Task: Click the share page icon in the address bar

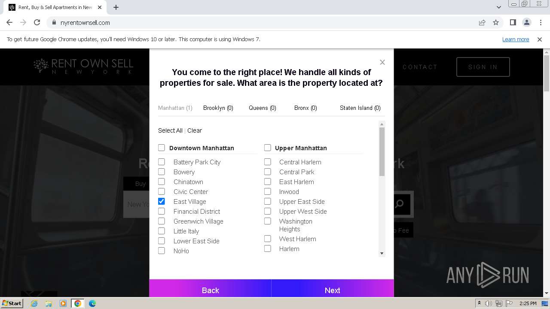Action: click(x=482, y=22)
